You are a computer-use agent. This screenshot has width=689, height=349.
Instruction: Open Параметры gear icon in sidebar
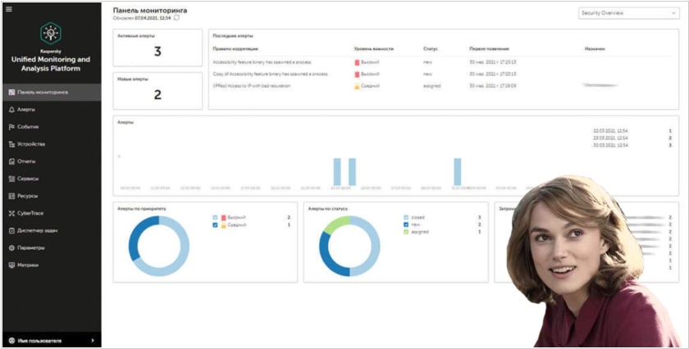click(x=11, y=247)
